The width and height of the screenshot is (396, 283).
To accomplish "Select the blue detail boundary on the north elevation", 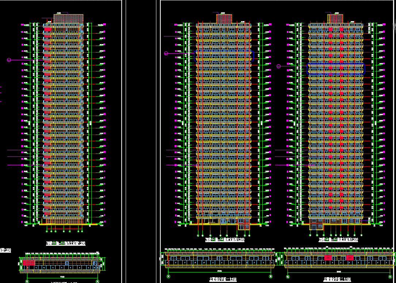I will point(336,69).
